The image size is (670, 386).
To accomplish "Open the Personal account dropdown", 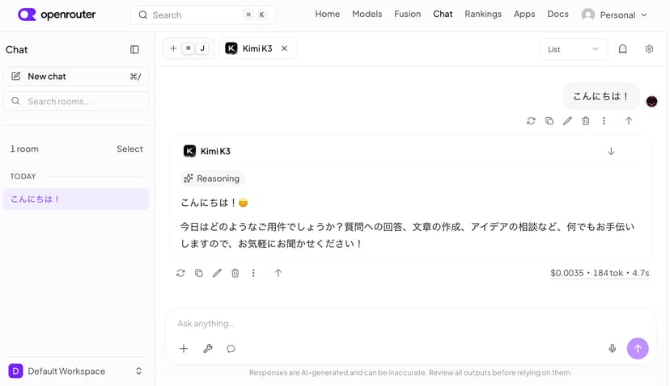I will click(x=614, y=15).
